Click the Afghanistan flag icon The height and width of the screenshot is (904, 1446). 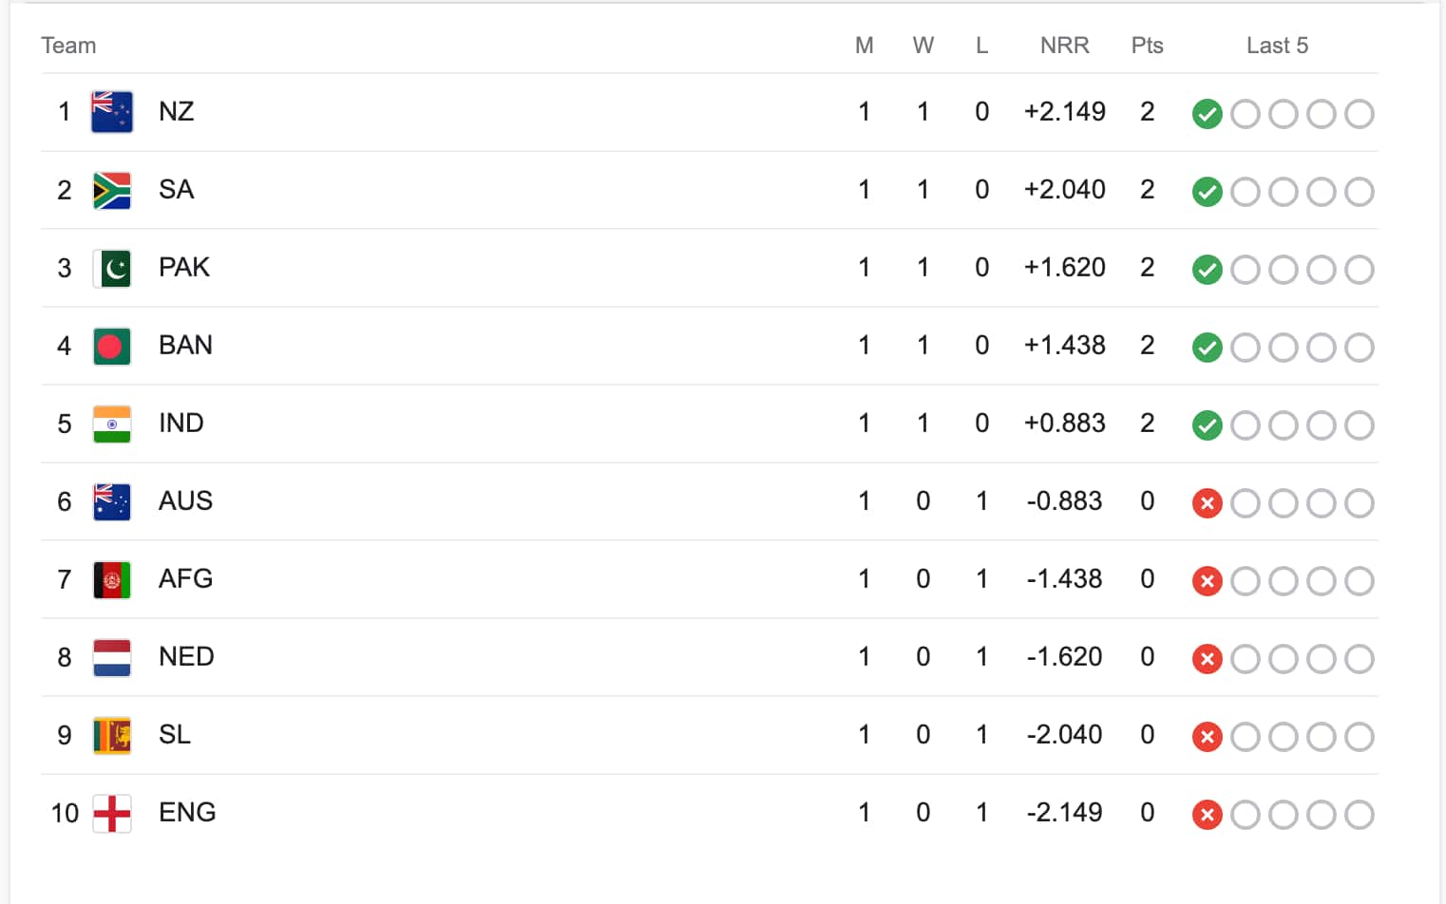[x=112, y=579]
